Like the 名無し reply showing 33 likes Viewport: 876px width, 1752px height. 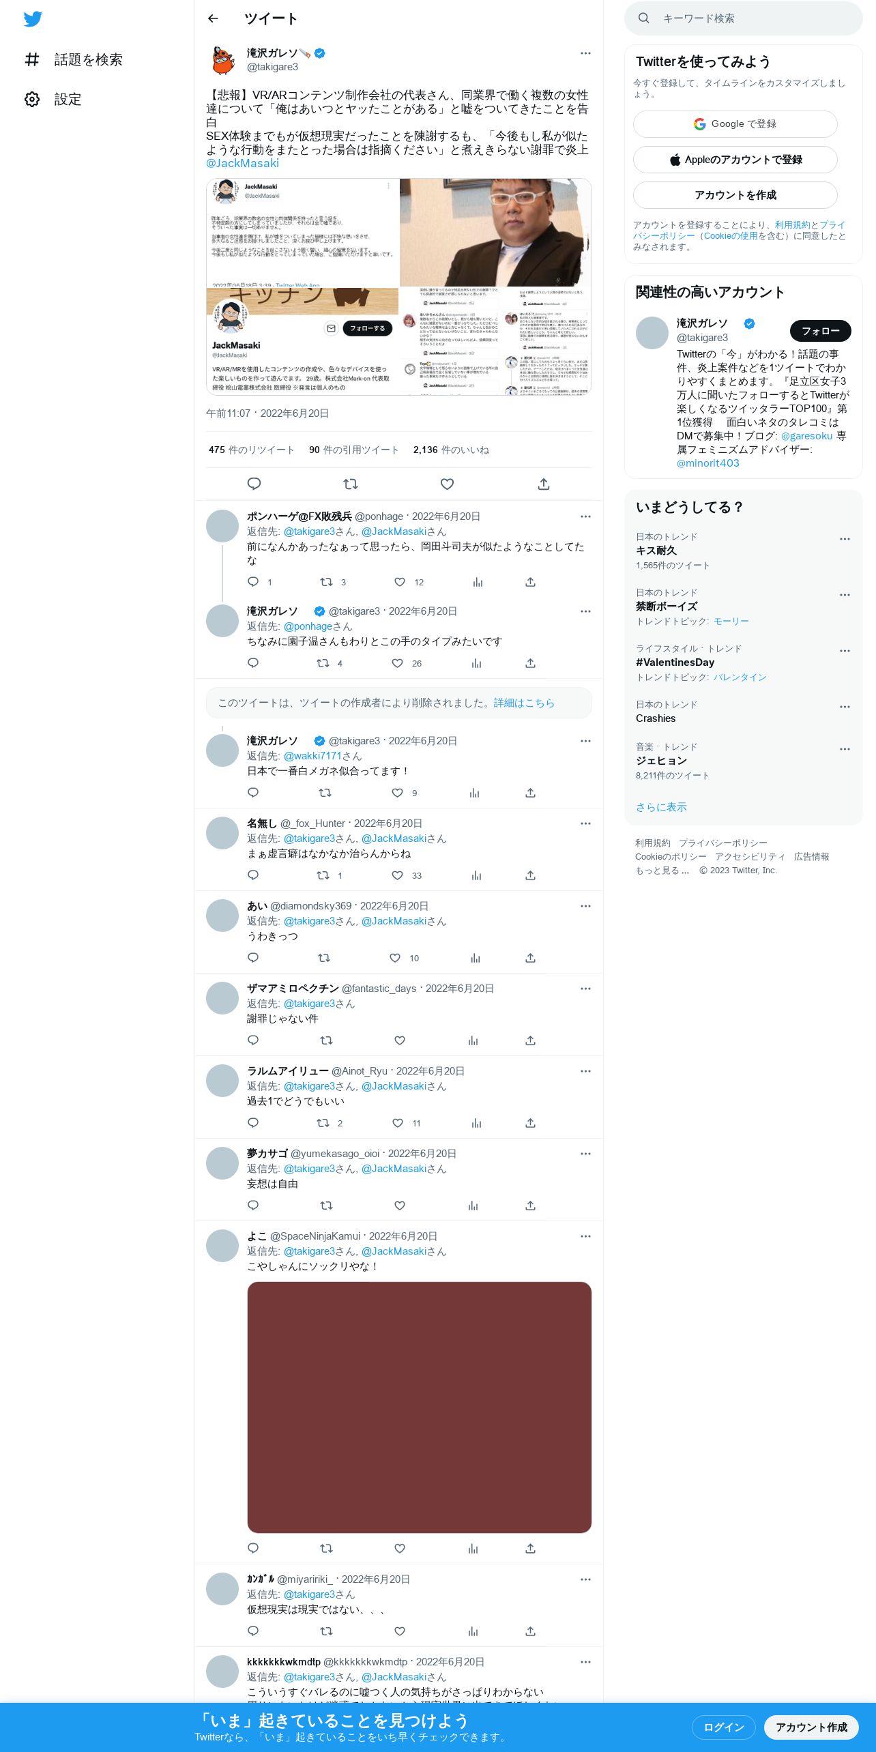397,875
